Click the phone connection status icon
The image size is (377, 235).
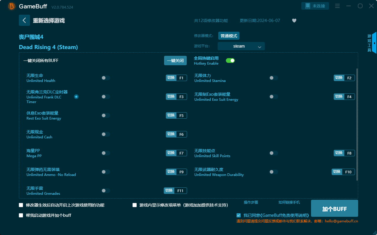[307, 6]
